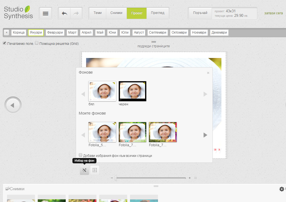Open the gear settings icon in Снимки panel
This screenshot has width=286, height=202.
(282, 189)
